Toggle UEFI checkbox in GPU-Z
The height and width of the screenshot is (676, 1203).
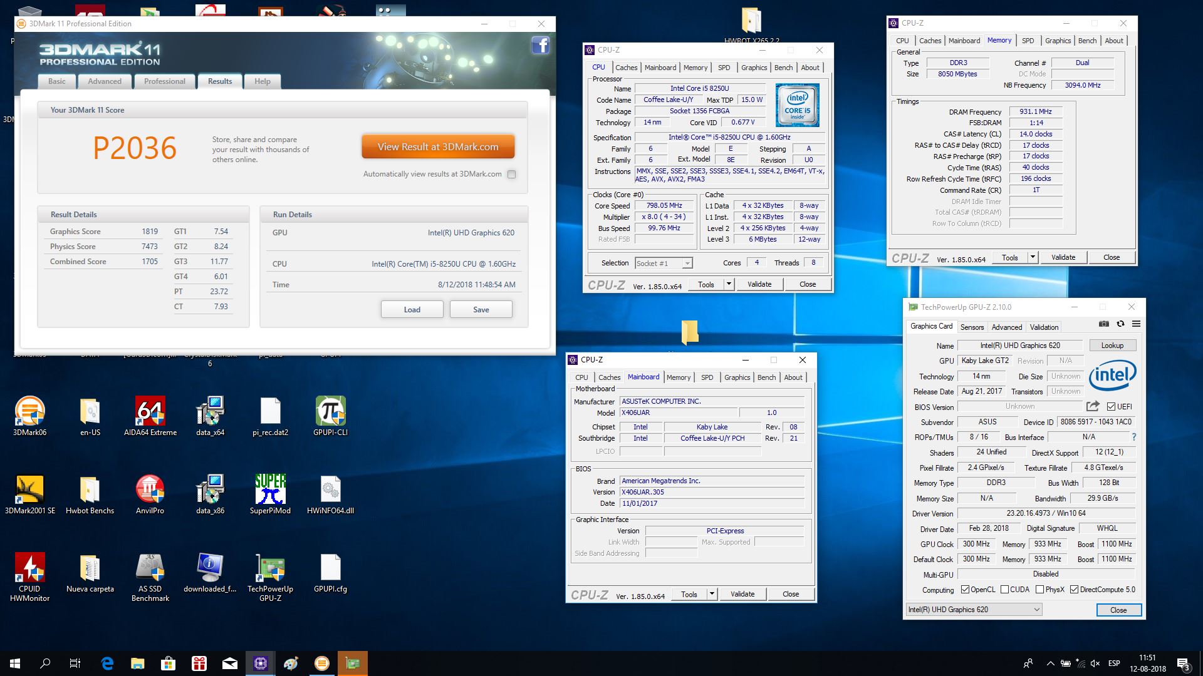pos(1111,406)
